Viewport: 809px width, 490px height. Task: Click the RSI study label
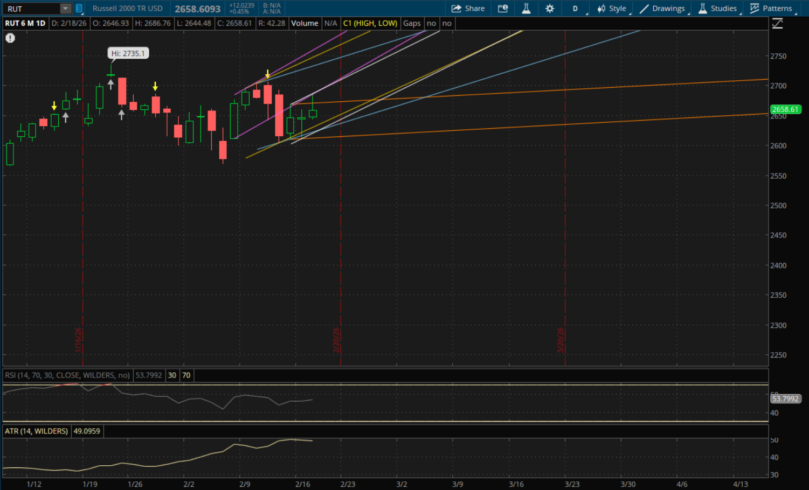(67, 375)
